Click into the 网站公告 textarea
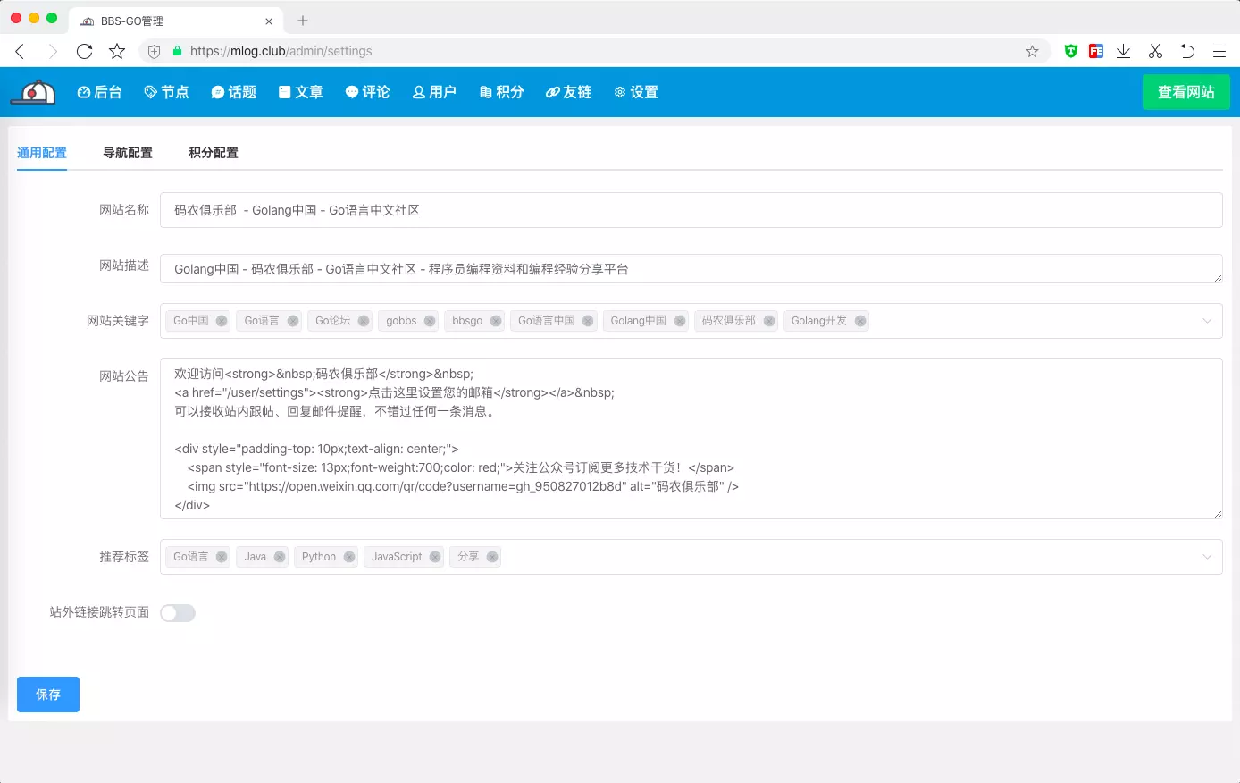Screen dimensions: 1240x783 (x=691, y=439)
